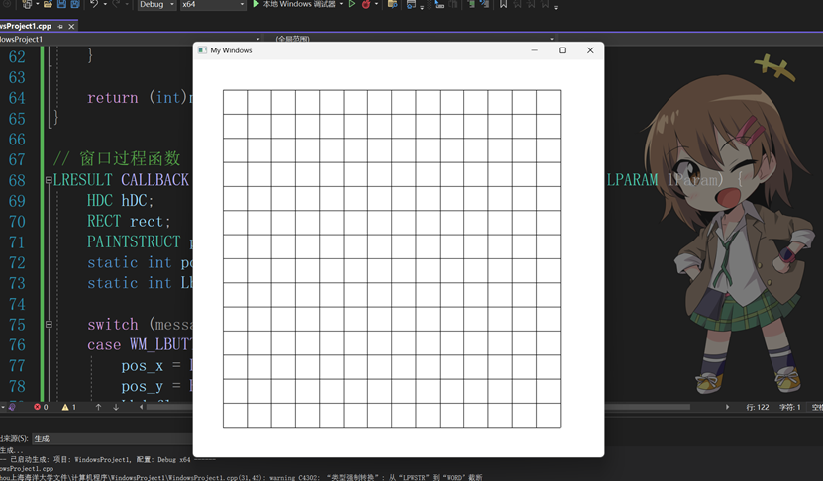Click the 行: 122 line indicator
The height and width of the screenshot is (481, 823).
[x=758, y=407]
